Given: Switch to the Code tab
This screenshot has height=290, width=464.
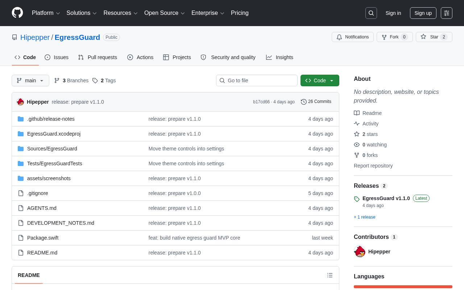Looking at the screenshot, I should pos(25,57).
